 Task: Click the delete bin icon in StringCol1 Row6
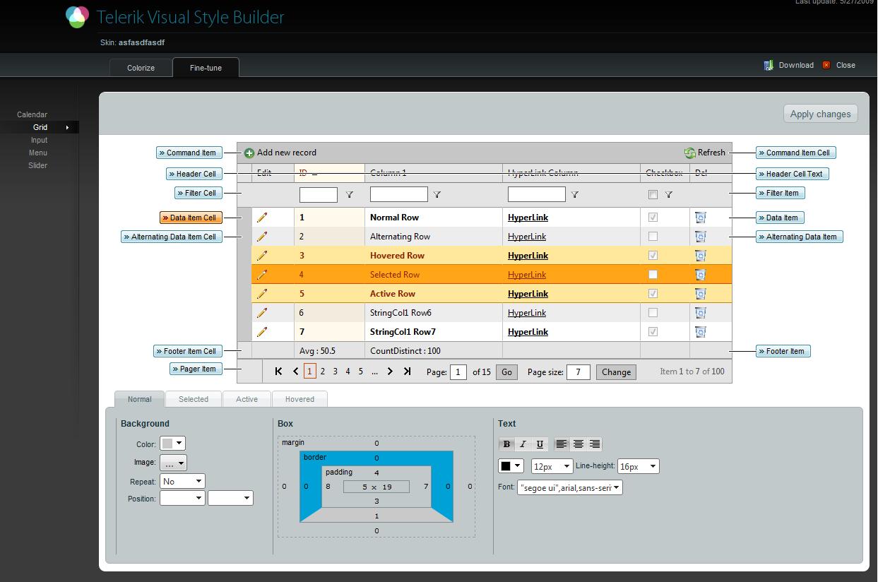coord(700,313)
